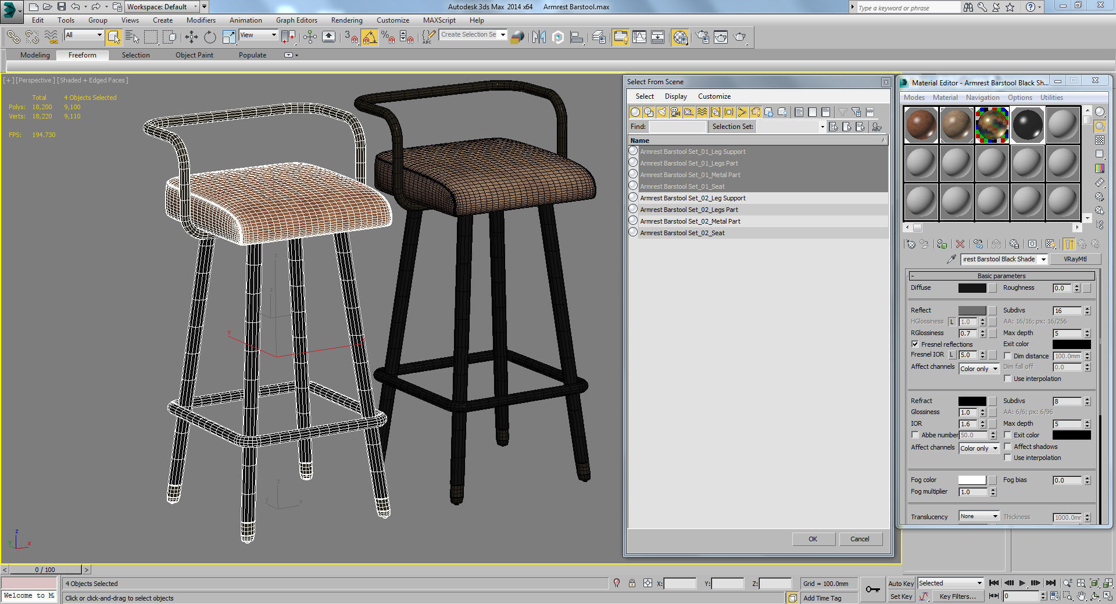1116x604 pixels.
Task: Enable Affect shadows checkbox
Action: point(1008,447)
